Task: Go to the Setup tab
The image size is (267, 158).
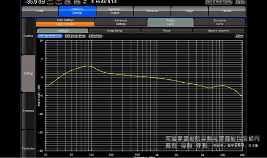Action: pos(189,11)
